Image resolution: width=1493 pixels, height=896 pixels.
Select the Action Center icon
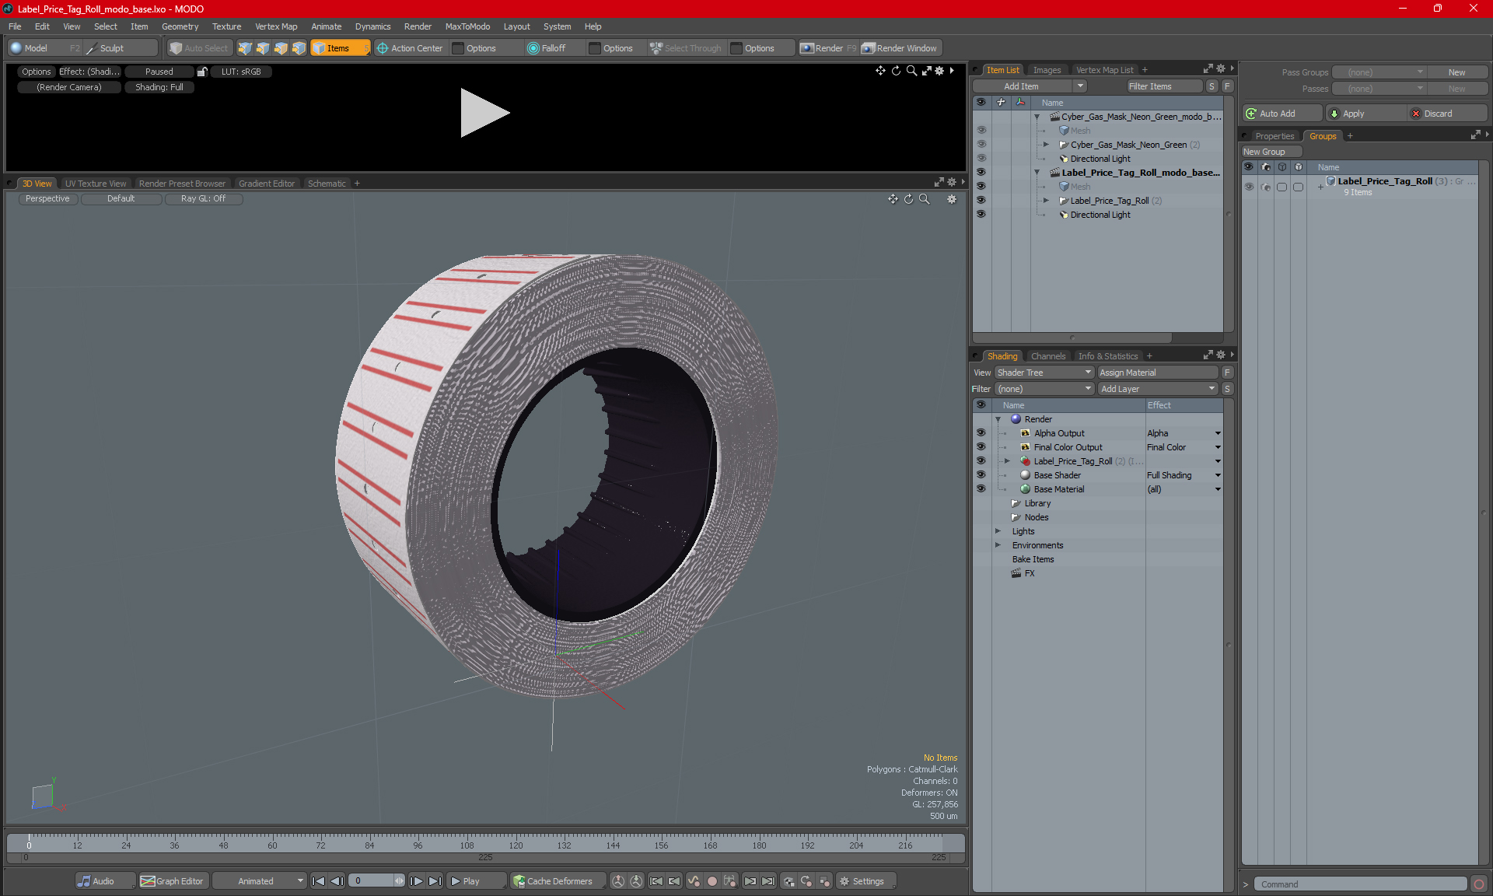[x=383, y=48]
